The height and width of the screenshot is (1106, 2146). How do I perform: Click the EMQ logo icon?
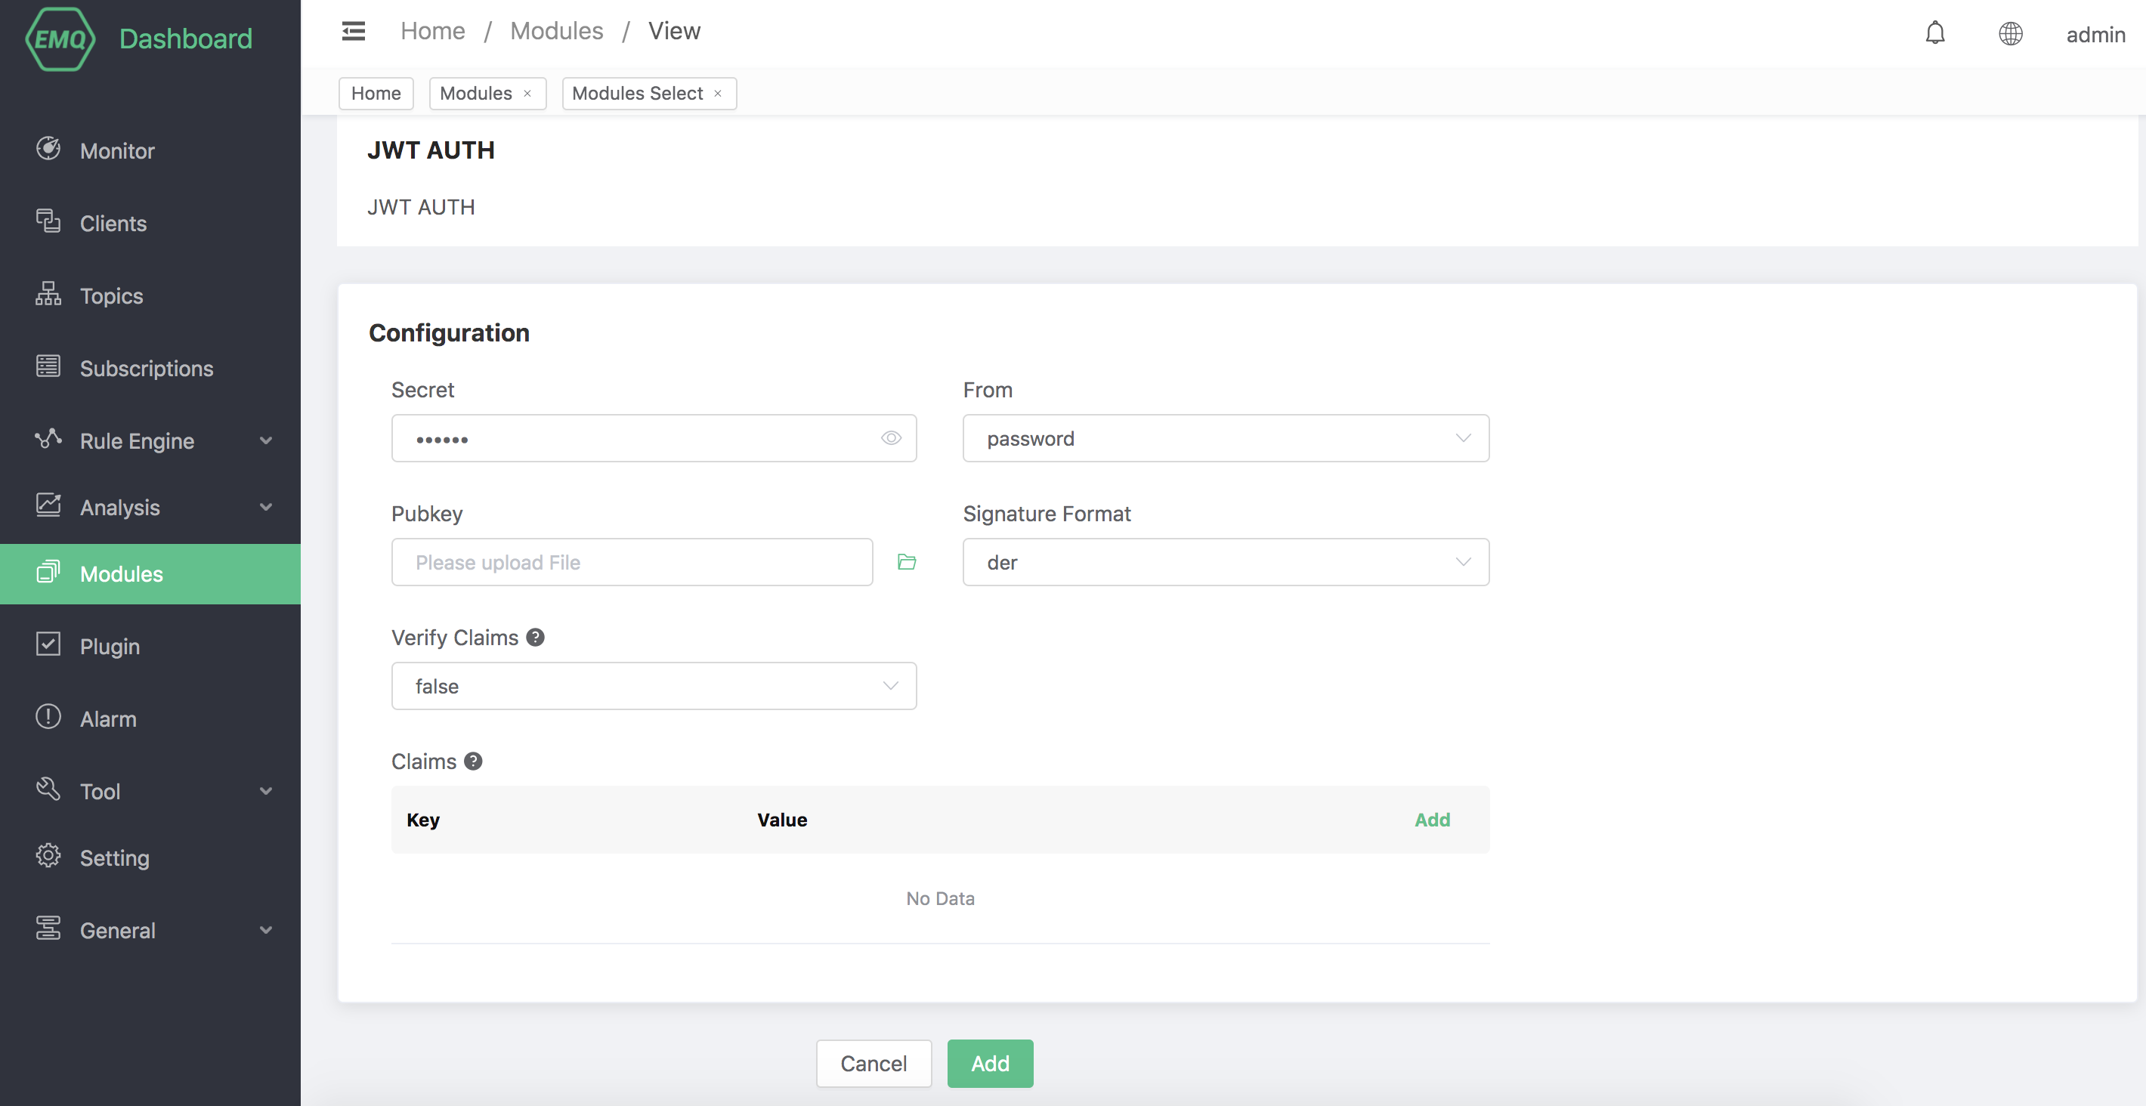coord(59,39)
